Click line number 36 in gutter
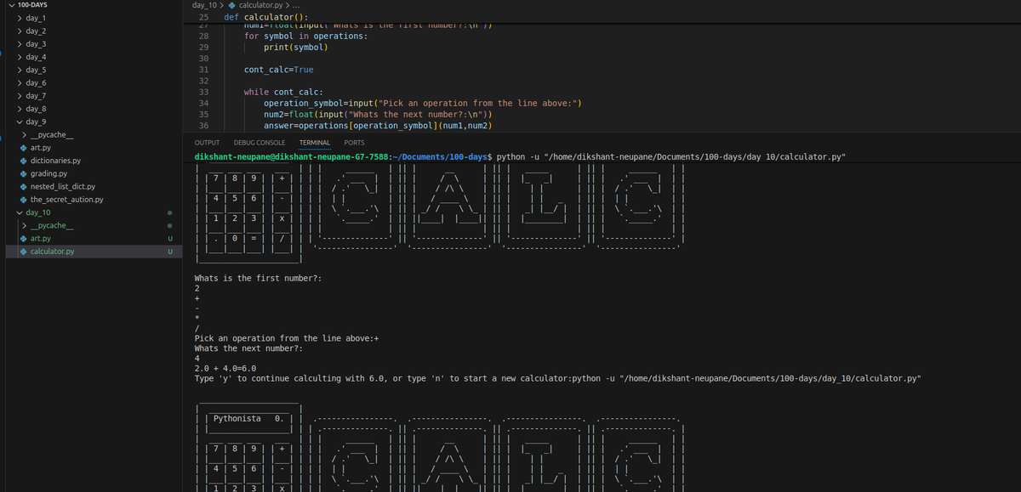Screen dimensions: 1021x492 pos(203,126)
